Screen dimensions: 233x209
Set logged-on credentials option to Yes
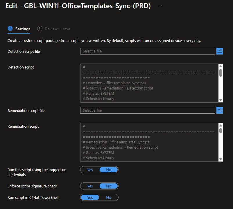(x=90, y=170)
